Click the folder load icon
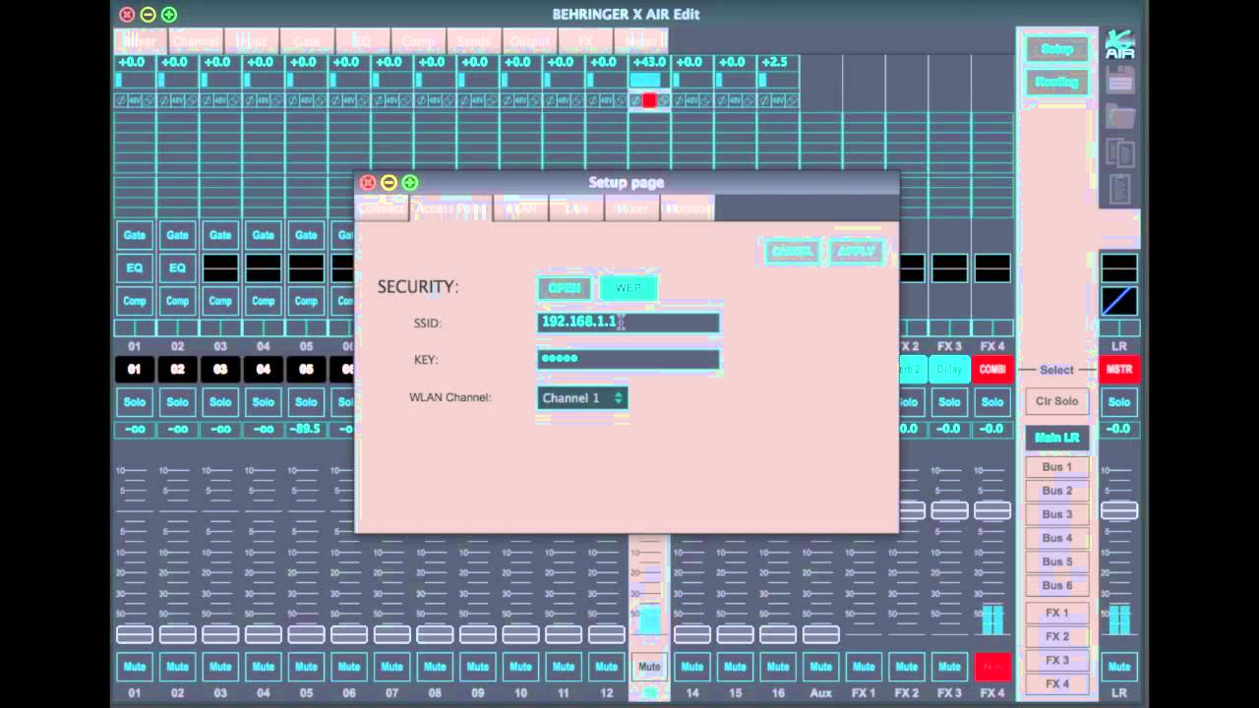Image resolution: width=1259 pixels, height=708 pixels. pos(1119,116)
